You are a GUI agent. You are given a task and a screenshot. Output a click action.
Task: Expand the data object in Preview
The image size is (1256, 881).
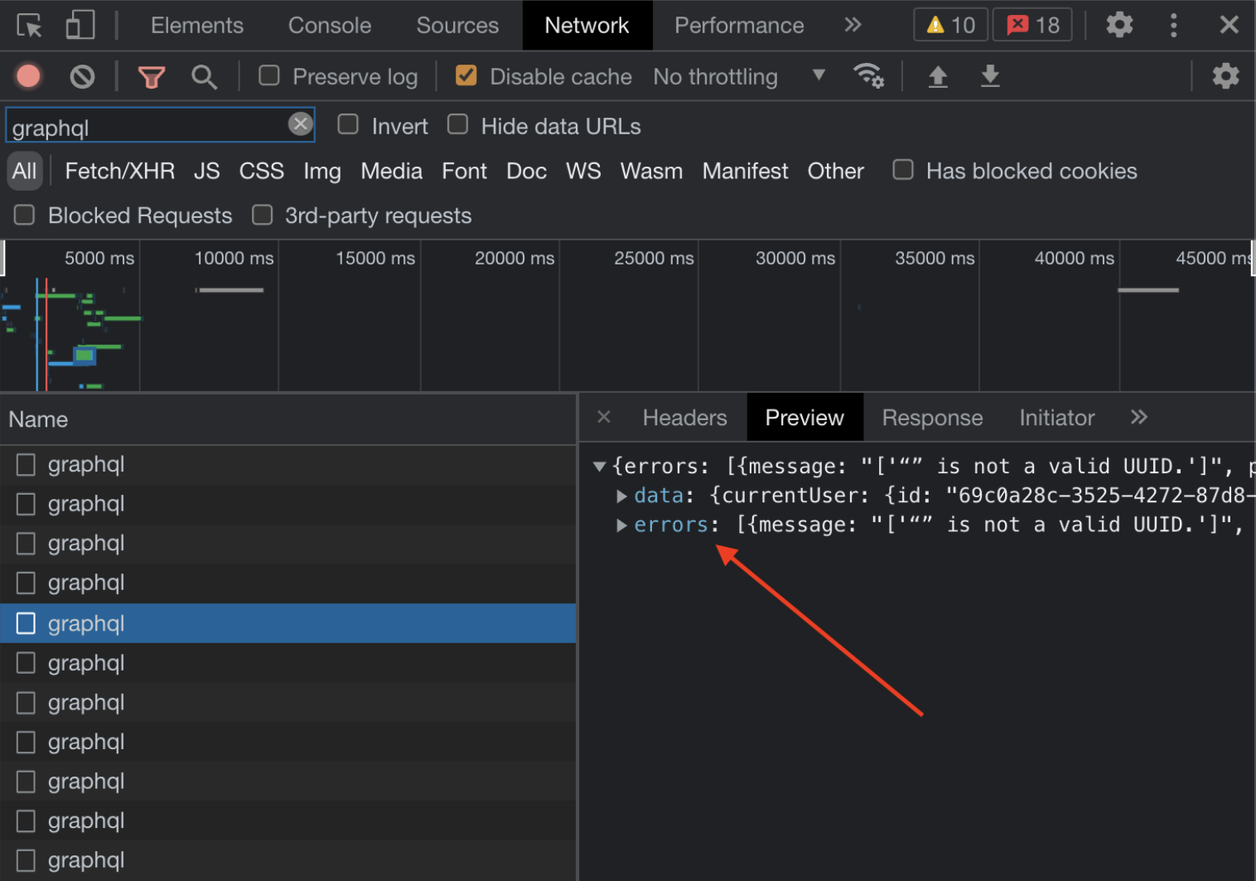pyautogui.click(x=621, y=495)
